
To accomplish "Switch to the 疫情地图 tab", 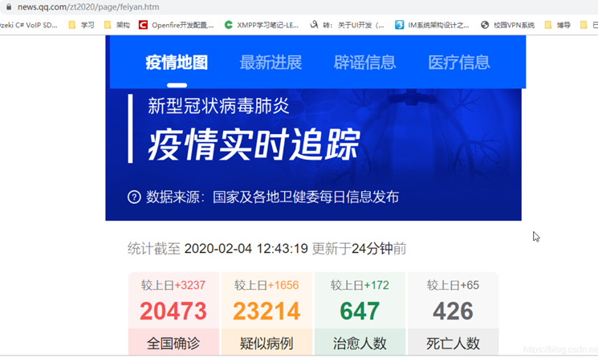I will 177,63.
